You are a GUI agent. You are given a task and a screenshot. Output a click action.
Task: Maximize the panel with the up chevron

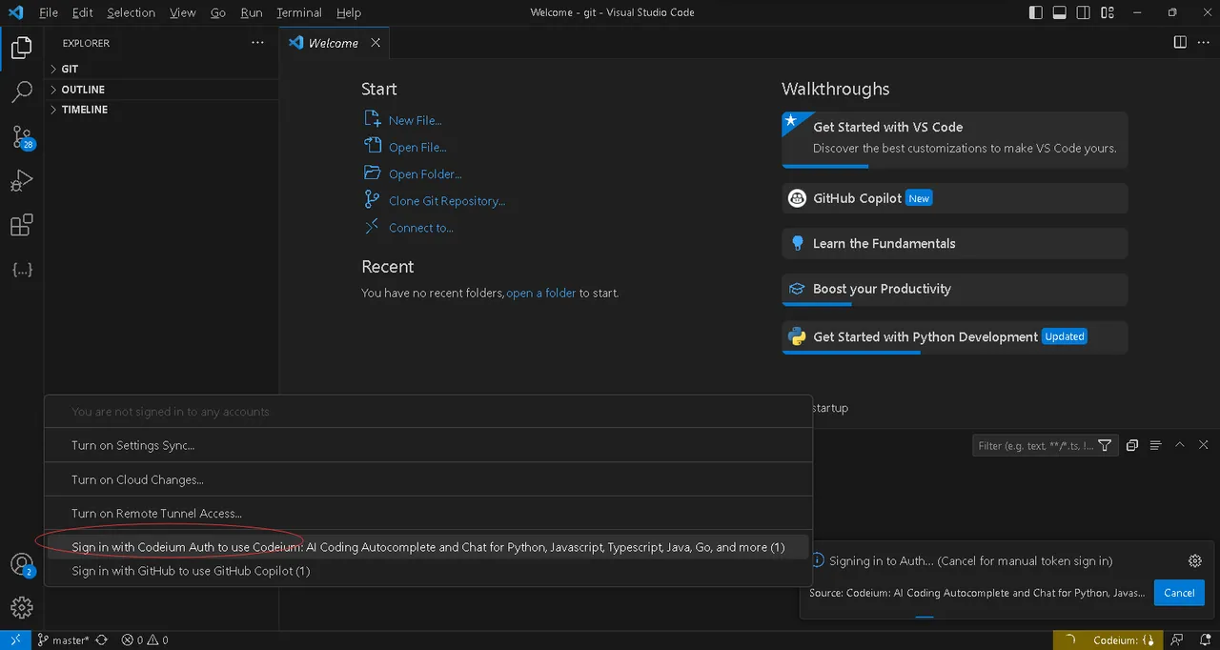click(1180, 445)
